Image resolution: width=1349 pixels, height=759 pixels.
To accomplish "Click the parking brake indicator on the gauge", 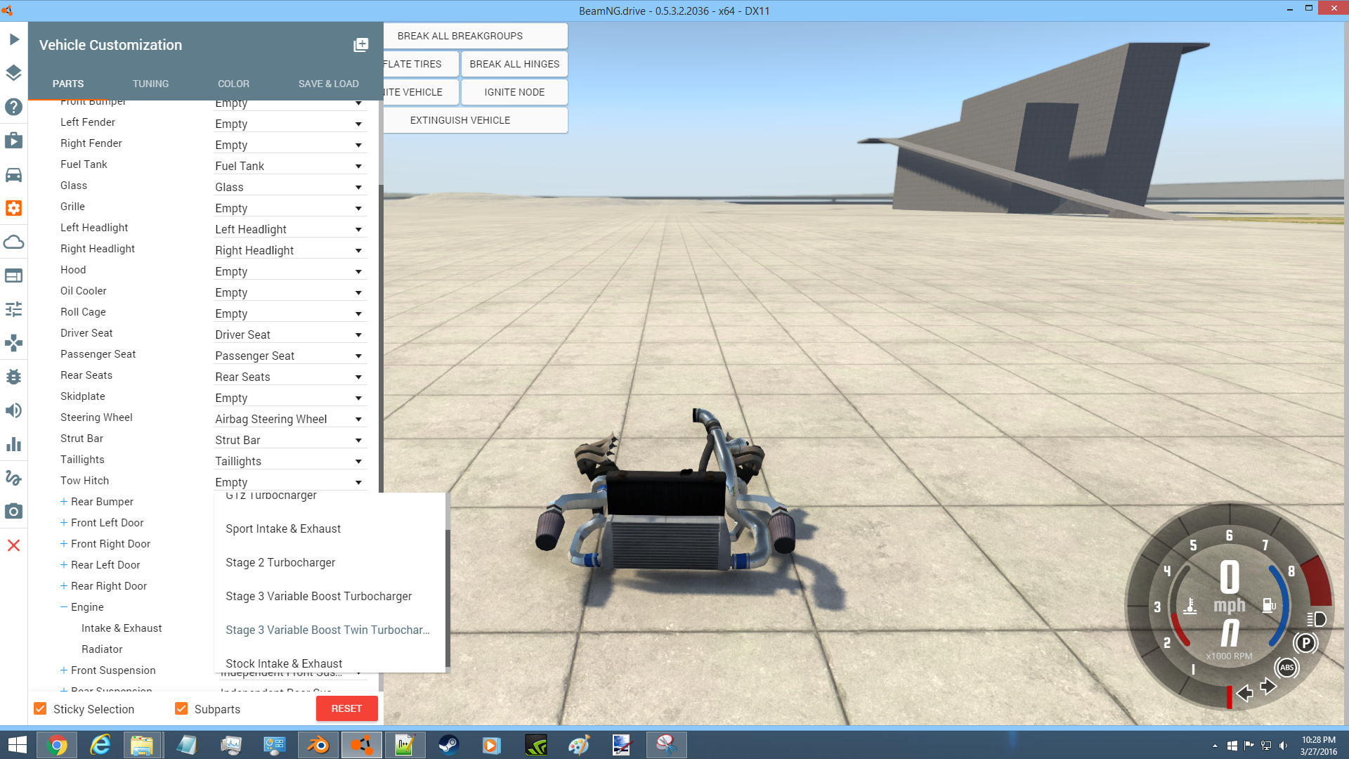I will 1305,642.
